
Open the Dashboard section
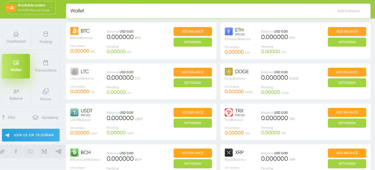[x=16, y=37]
